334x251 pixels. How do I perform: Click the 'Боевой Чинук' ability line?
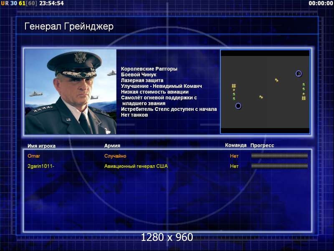[x=139, y=74]
